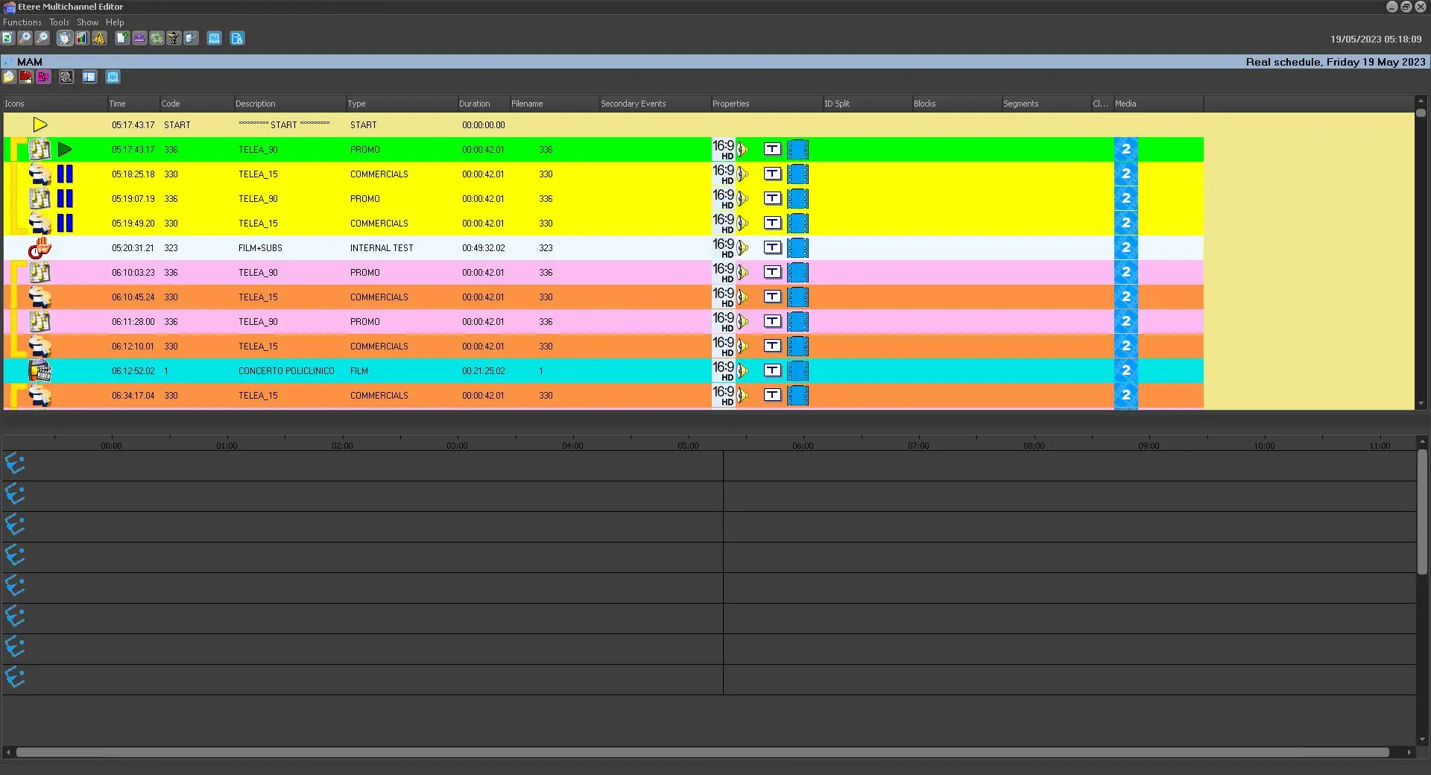Click the Description column header
Screen dimensions: 1431x775
point(256,104)
